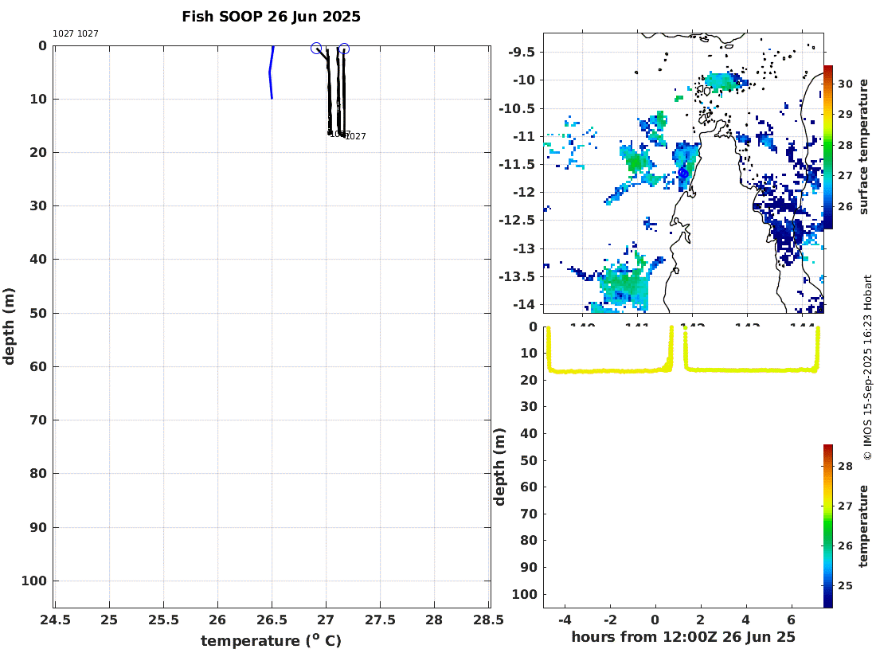Click the black temperature profile lines bundle
Viewport: 876px width, 653px height.
point(335,92)
